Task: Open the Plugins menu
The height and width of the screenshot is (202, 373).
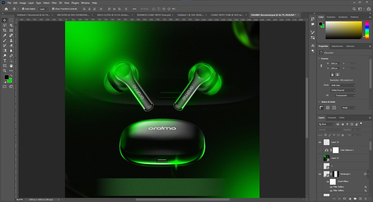Action: tap(75, 3)
